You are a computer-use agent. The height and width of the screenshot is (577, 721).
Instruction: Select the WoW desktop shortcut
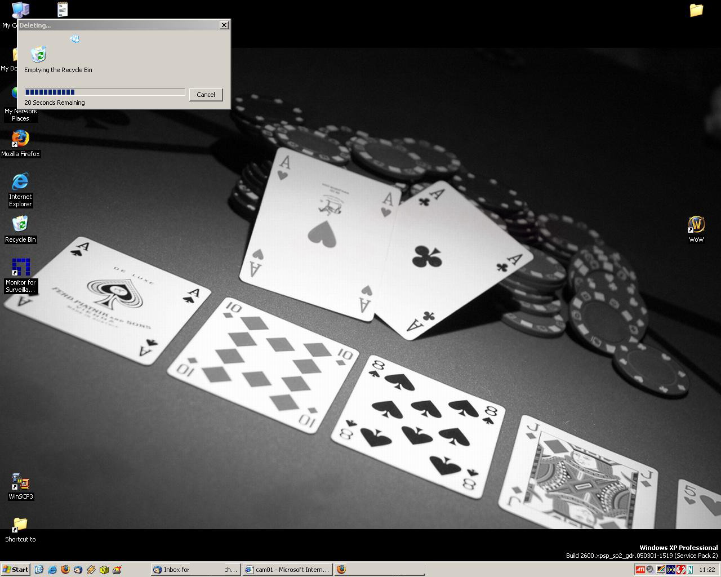tap(697, 224)
